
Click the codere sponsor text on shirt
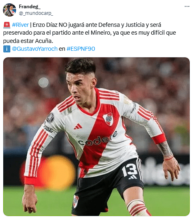point(98,140)
